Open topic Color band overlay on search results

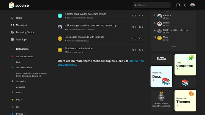coord(86,14)
